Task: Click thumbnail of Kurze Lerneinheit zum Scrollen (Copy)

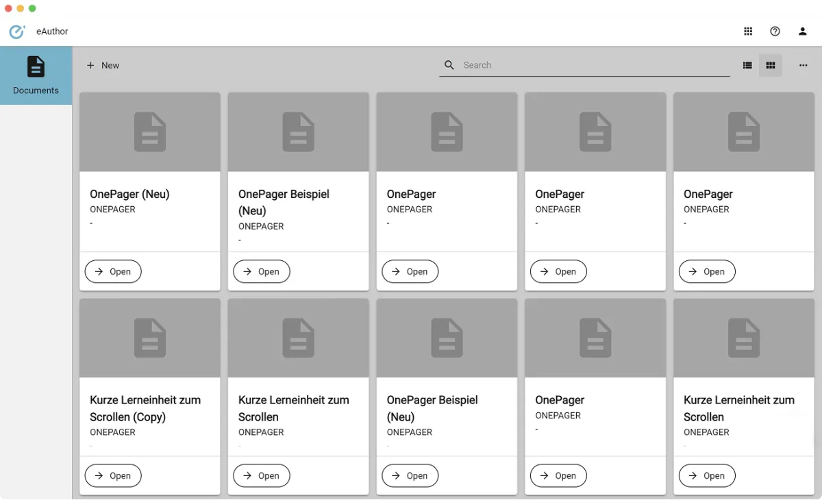Action: [x=150, y=338]
